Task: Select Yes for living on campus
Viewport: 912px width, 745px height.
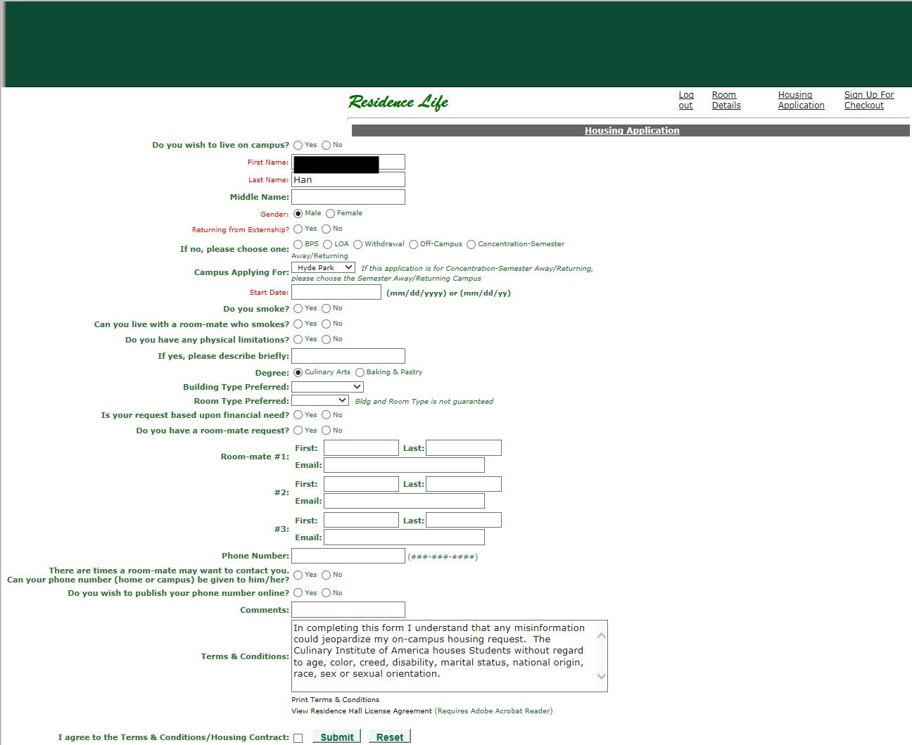Action: tap(298, 145)
